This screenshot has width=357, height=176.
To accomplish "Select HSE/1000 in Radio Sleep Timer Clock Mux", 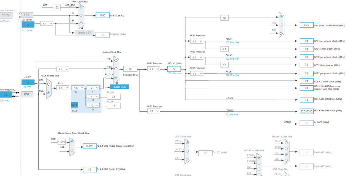I will 72,142.
